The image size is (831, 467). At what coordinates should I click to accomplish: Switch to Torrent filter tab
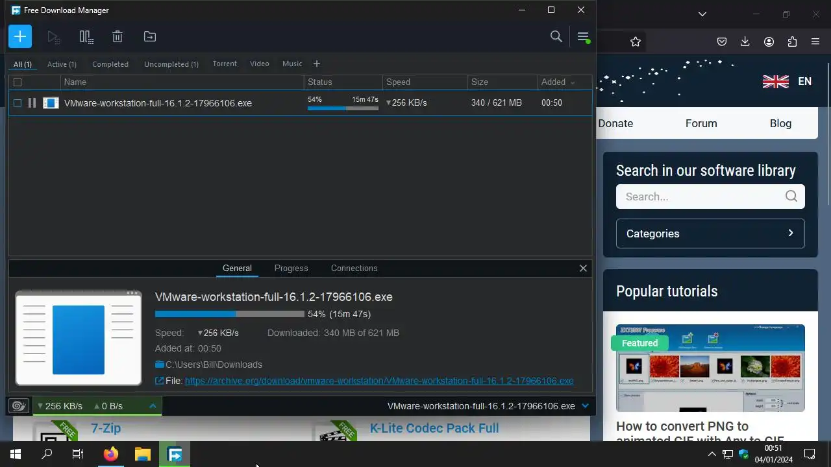coord(225,64)
